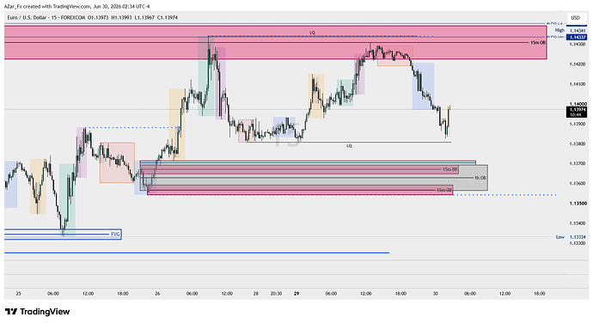Image resolution: width=593 pixels, height=323 pixels.
Task: Select the 15m BB zone label
Action: [x=449, y=169]
